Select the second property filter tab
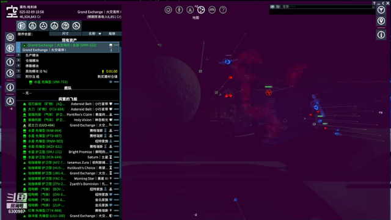The height and width of the screenshot is (220, 391). [32, 26]
